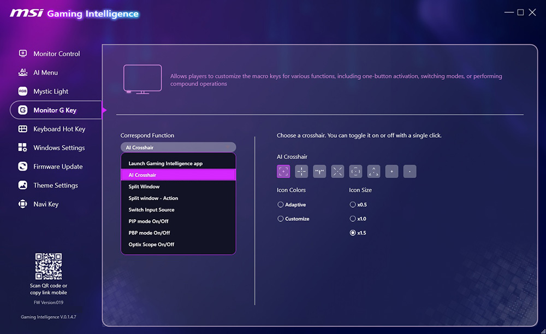The width and height of the screenshot is (546, 334).
Task: Open the Navi Key section
Action: [x=46, y=204]
